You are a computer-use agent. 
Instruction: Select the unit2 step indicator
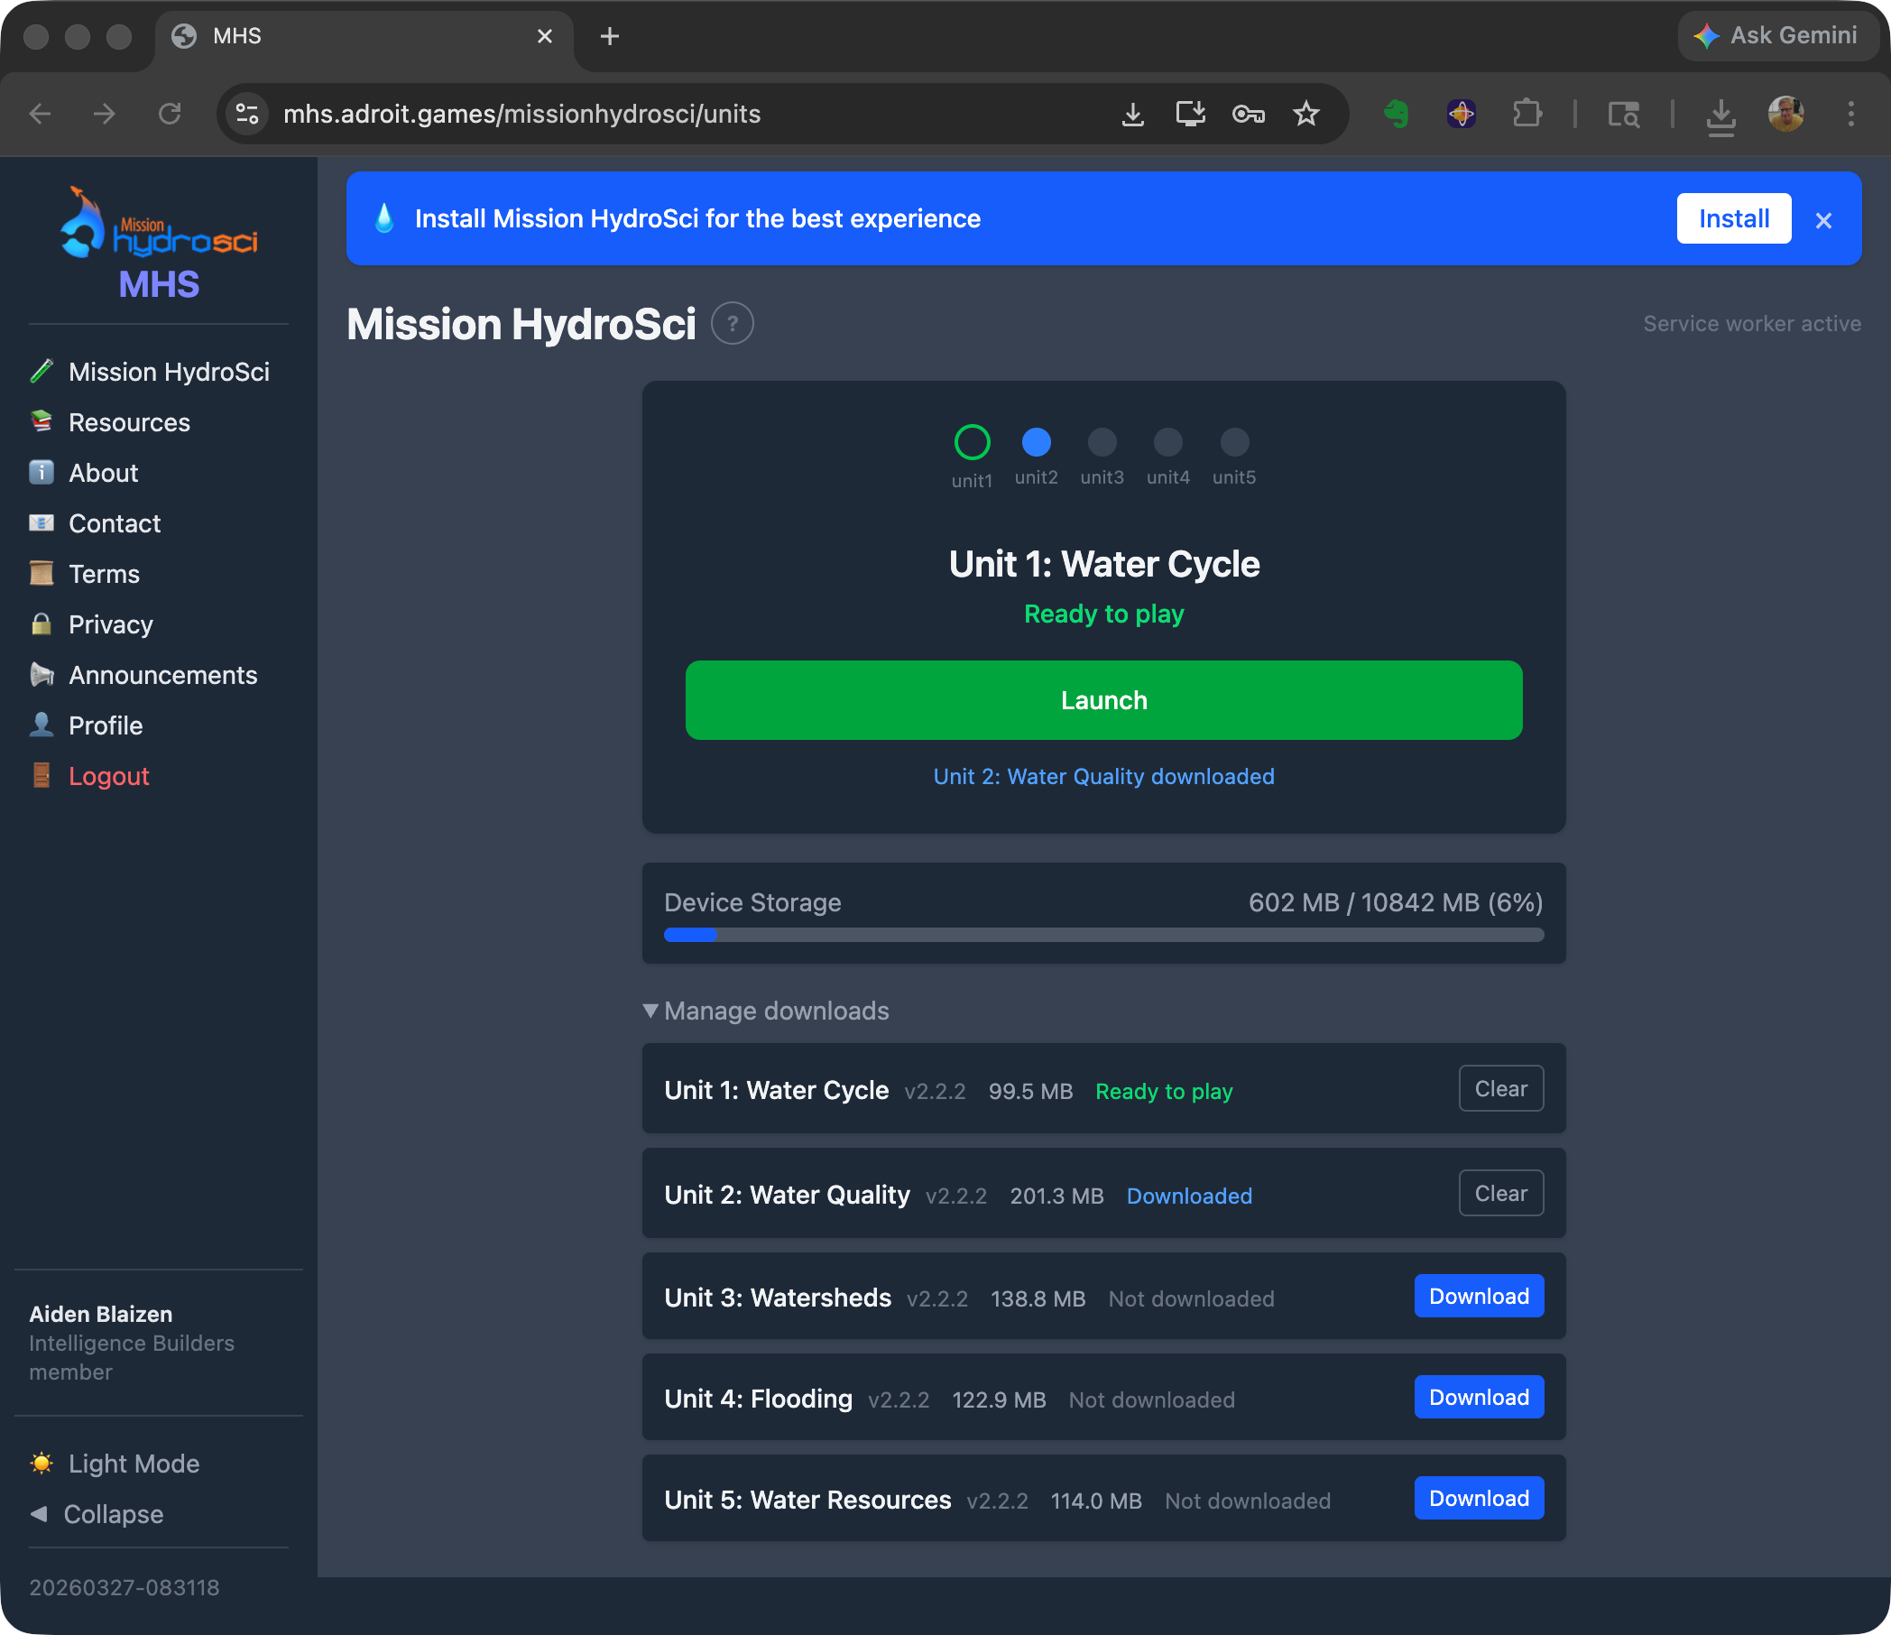tap(1036, 443)
